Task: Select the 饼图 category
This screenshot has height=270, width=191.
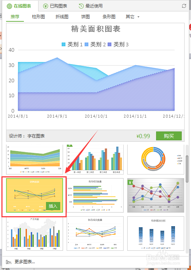Action: (x=86, y=17)
